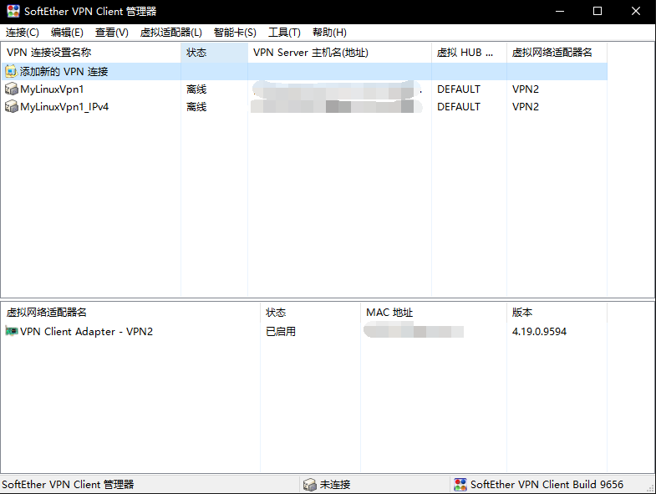The width and height of the screenshot is (656, 494).
Task: Maximize the SoftEther VPN Client window
Action: [x=598, y=12]
